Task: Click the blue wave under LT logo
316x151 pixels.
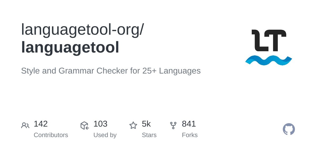Action: [268, 60]
